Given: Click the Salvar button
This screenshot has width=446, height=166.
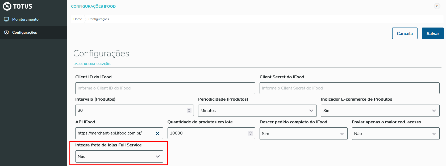Looking at the screenshot, I should [432, 33].
